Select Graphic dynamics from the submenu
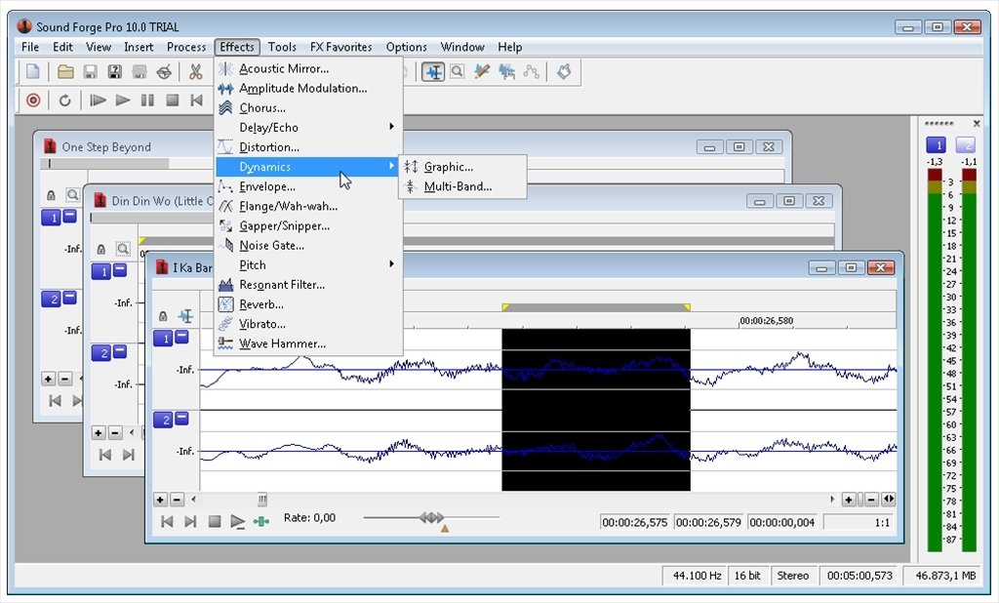 click(462, 167)
